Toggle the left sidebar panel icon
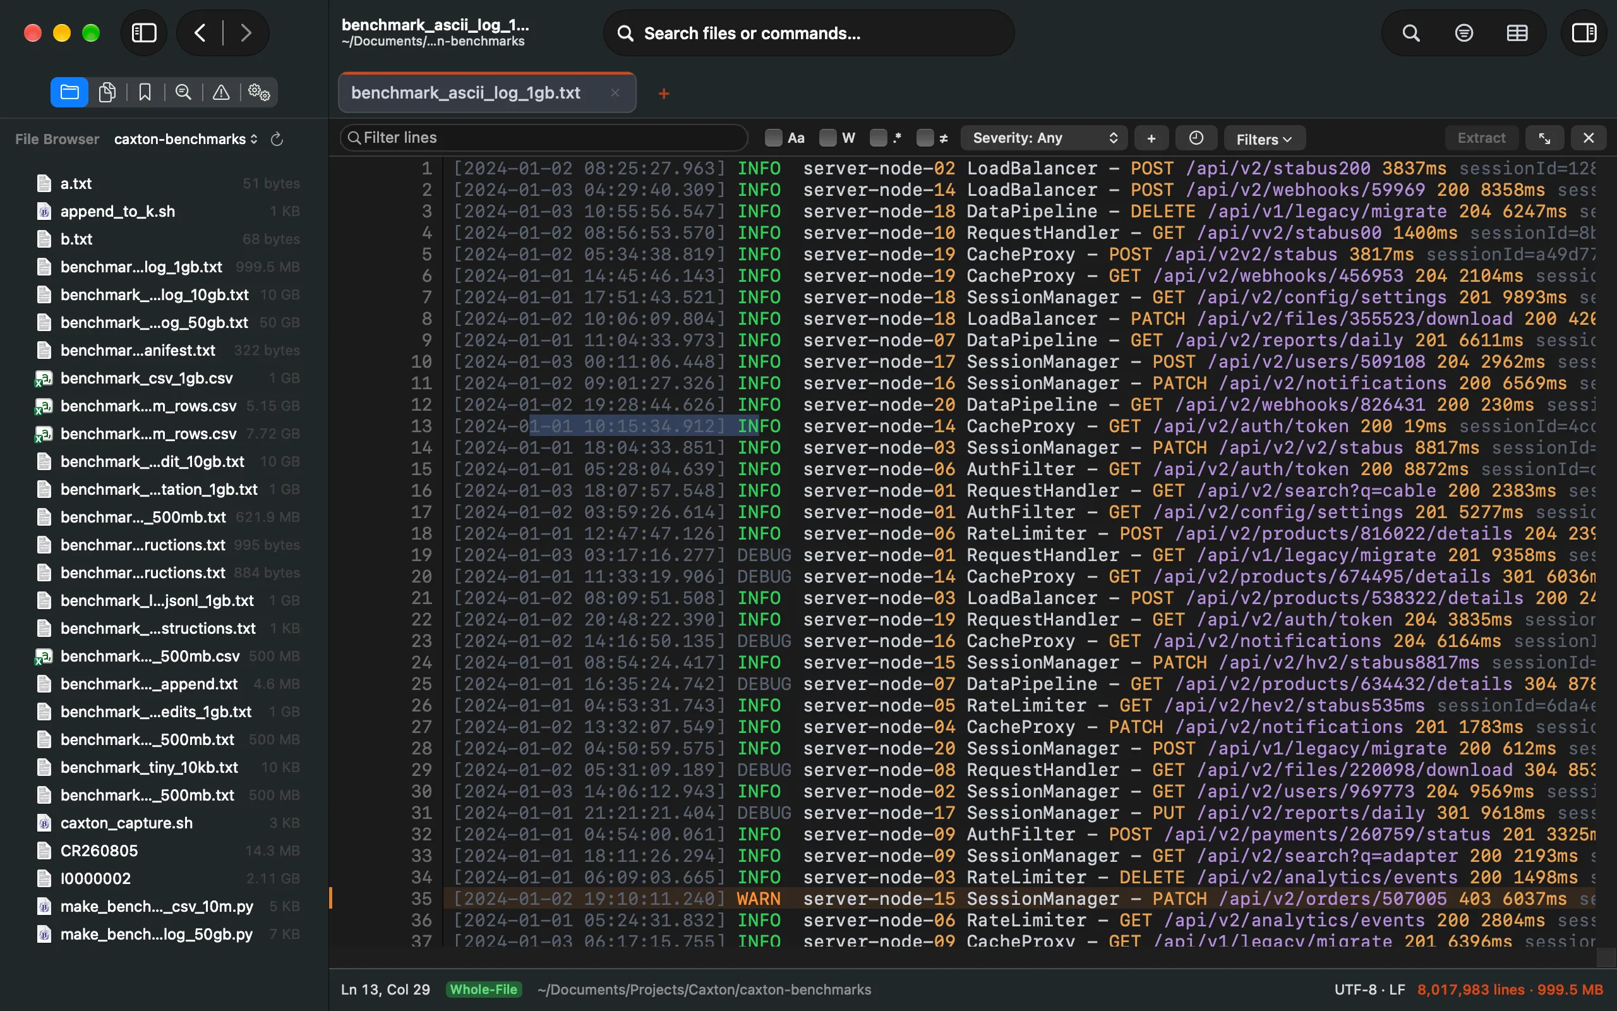This screenshot has height=1011, width=1617. (143, 33)
